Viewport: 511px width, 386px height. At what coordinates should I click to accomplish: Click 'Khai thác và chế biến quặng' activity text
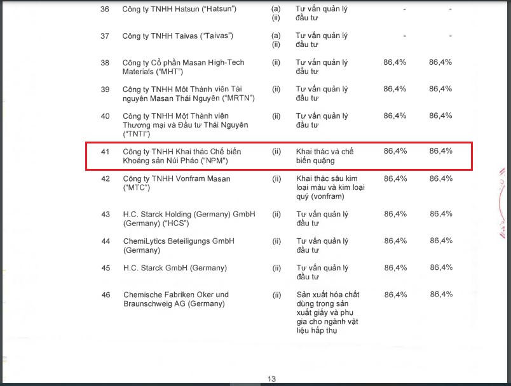[x=325, y=156]
